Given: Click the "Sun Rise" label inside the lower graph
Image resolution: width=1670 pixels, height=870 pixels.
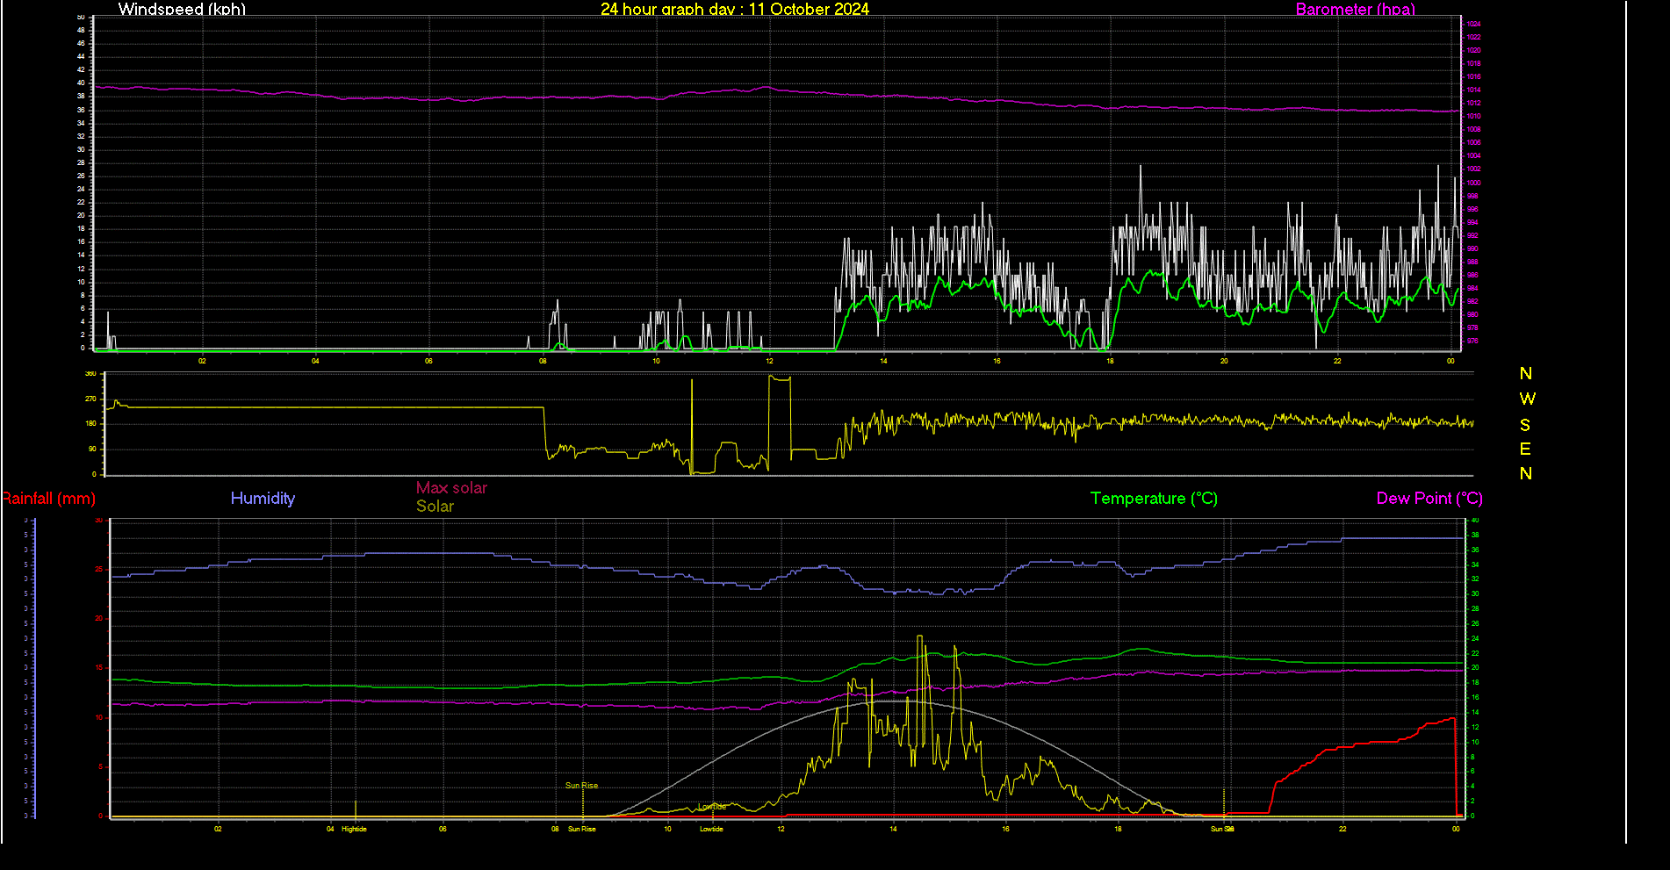Looking at the screenshot, I should point(581,786).
